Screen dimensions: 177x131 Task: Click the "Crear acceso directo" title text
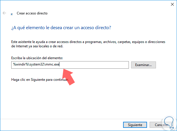tap(32, 13)
